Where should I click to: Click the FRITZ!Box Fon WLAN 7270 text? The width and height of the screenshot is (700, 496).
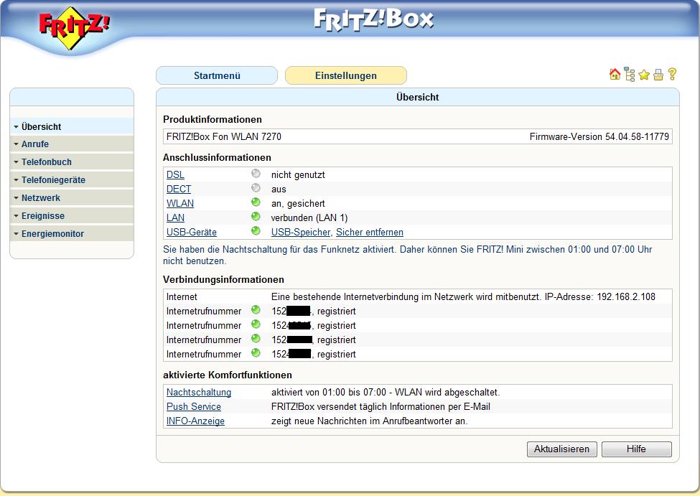point(224,137)
